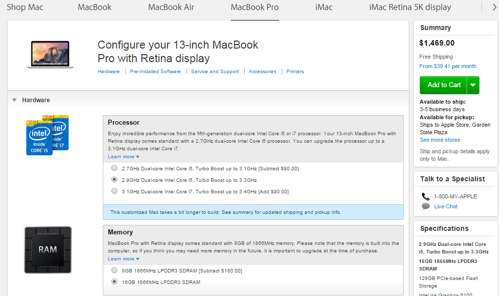Click the customized Mac shipping notice banner
The width and height of the screenshot is (499, 296).
[253, 212]
